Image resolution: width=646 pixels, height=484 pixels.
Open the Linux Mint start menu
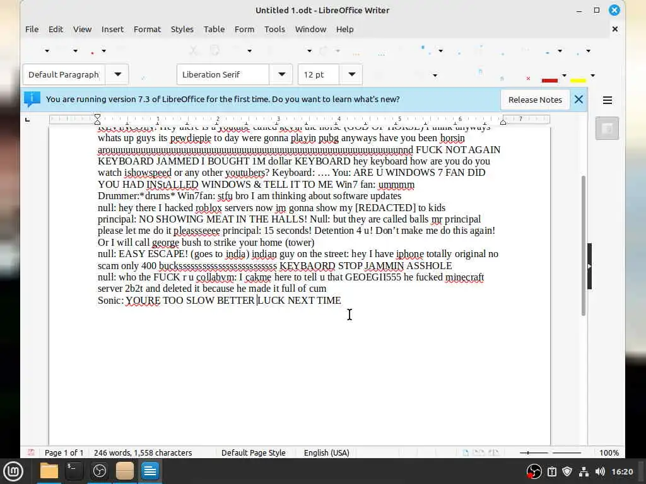click(13, 471)
